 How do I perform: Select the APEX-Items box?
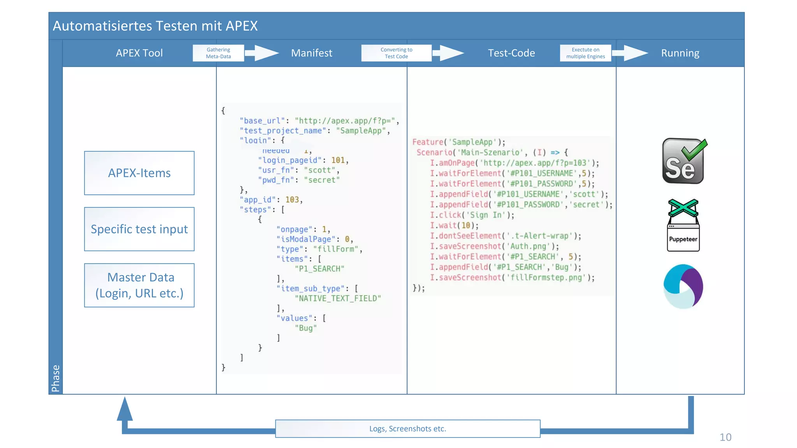click(139, 173)
